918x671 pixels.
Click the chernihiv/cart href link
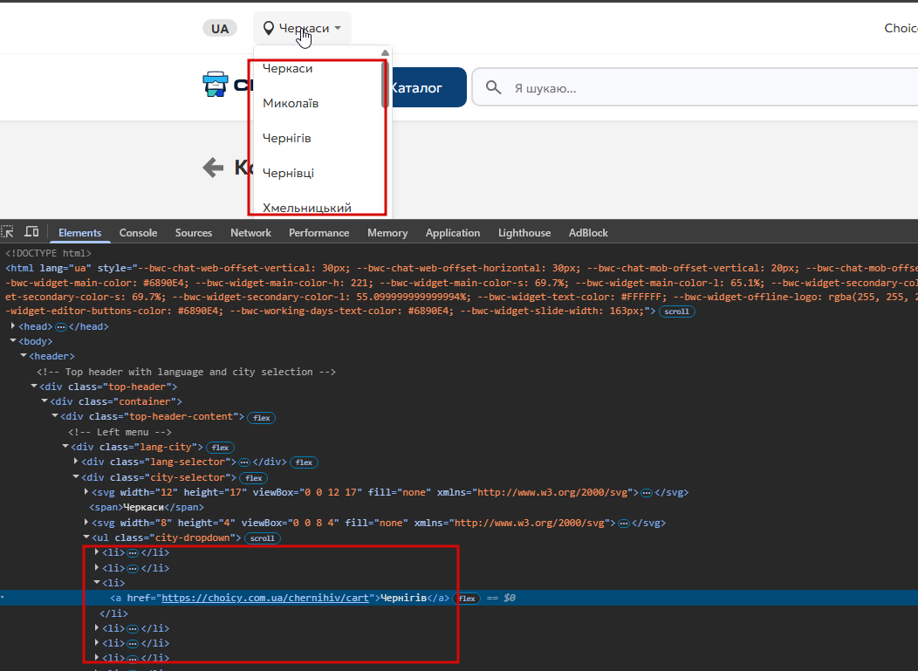point(265,598)
